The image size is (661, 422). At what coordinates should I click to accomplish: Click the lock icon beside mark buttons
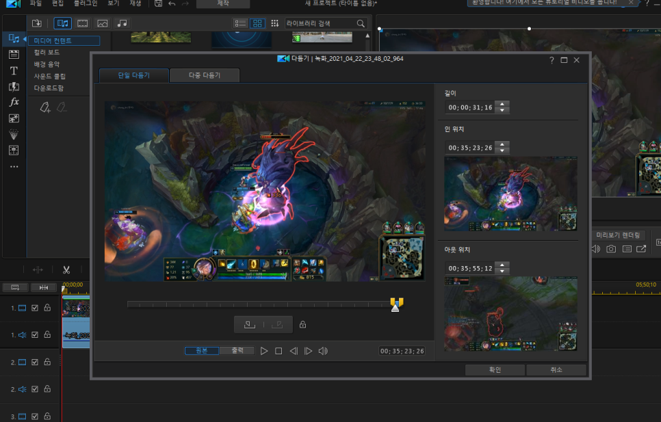(x=302, y=324)
